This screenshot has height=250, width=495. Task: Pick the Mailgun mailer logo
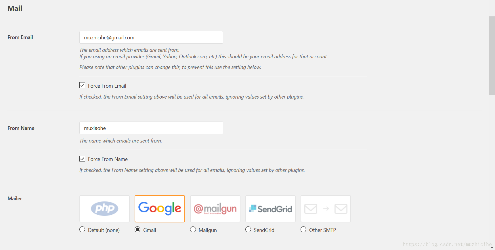[215, 209]
